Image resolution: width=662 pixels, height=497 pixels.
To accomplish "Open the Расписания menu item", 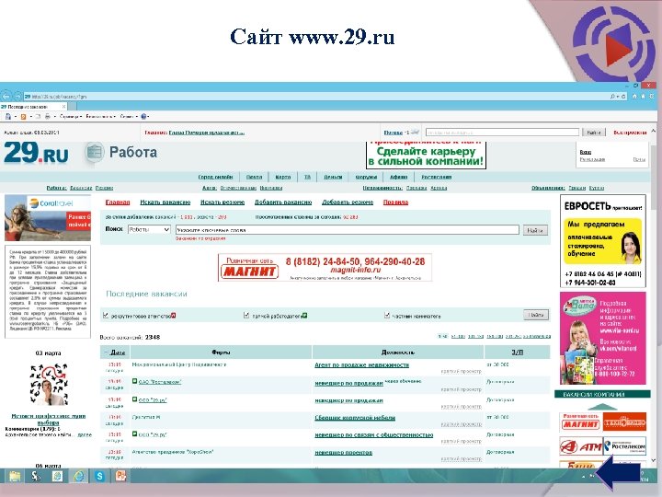I will pos(436,177).
